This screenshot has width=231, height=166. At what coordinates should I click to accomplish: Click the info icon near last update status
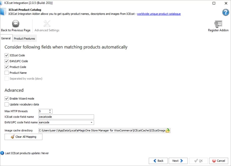point(3,153)
